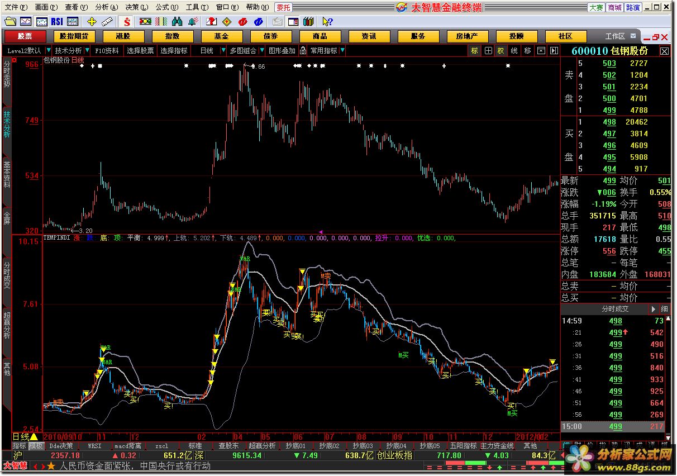Click the 股指期货 category button

coord(74,36)
